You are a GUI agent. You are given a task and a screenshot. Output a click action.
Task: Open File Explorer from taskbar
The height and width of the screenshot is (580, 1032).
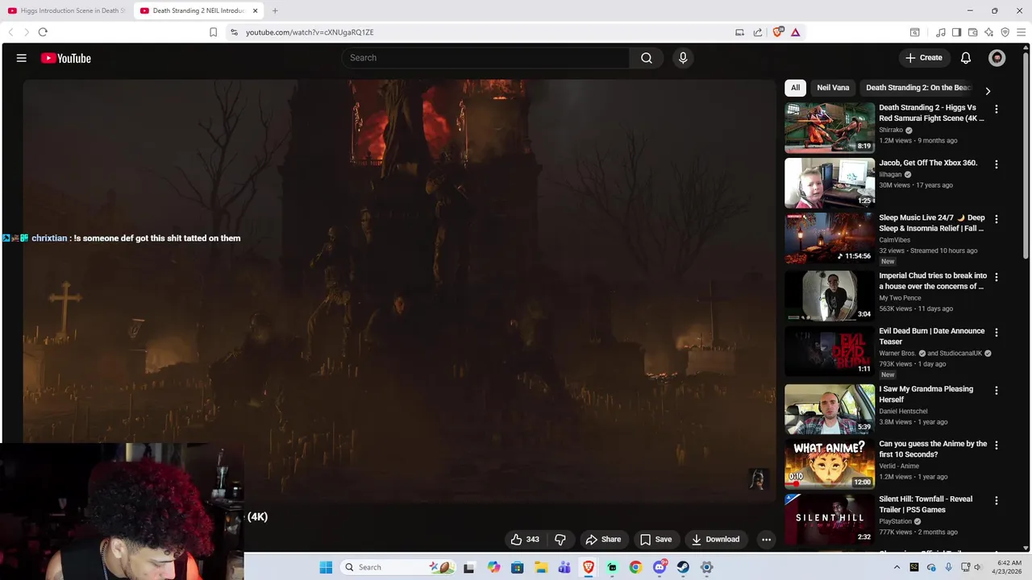coord(541,567)
